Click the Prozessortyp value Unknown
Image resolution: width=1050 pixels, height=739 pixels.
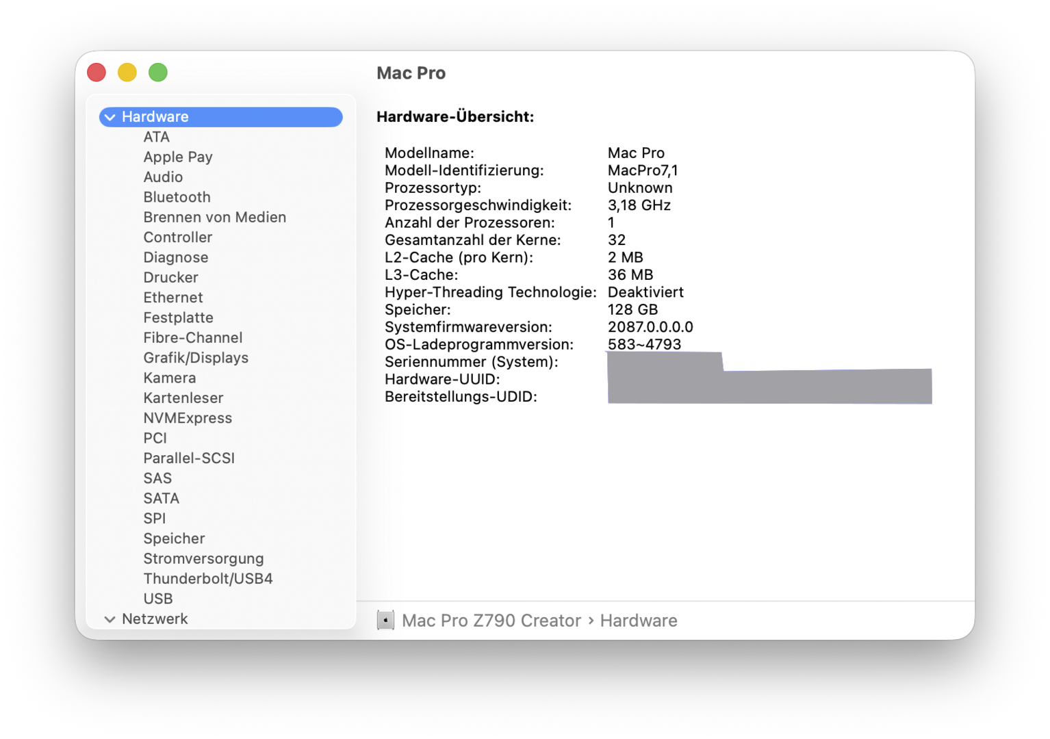tap(640, 187)
